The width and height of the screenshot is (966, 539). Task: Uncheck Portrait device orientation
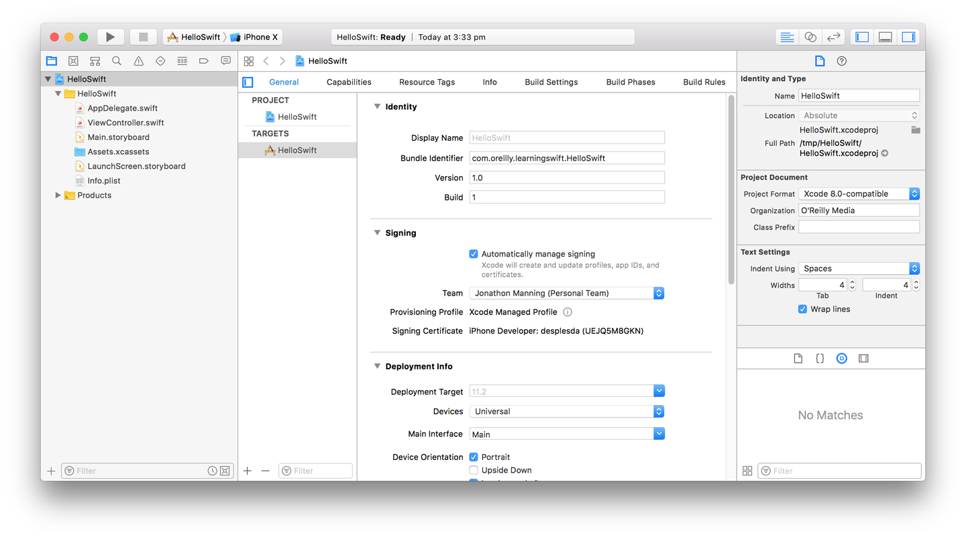coord(474,457)
